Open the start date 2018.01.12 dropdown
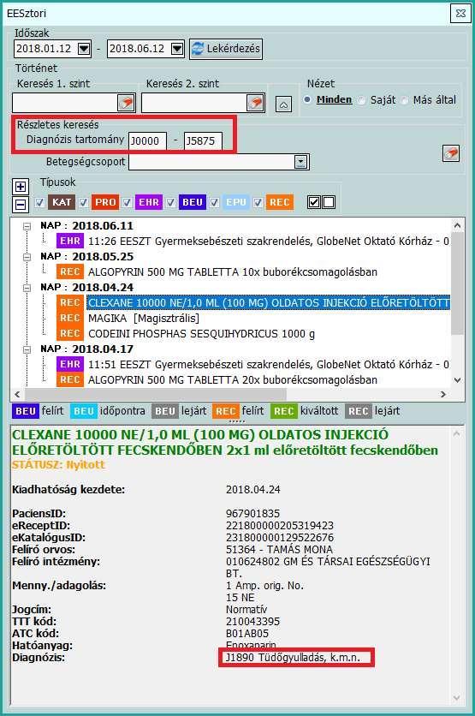Image resolution: width=475 pixels, height=716 pixels. [x=84, y=49]
